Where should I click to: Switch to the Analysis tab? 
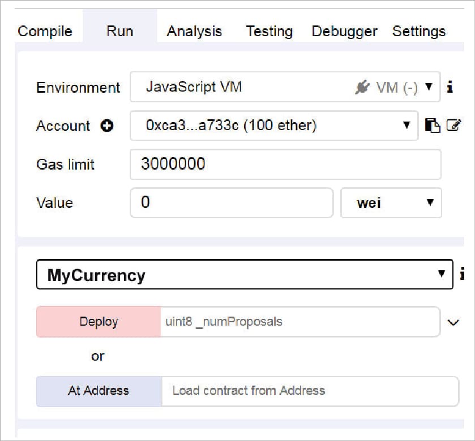click(x=194, y=31)
